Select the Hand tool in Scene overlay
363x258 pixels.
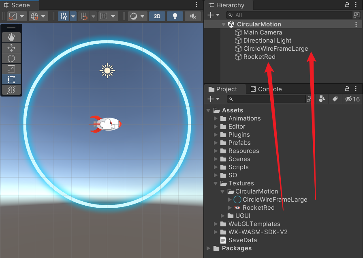point(11,37)
